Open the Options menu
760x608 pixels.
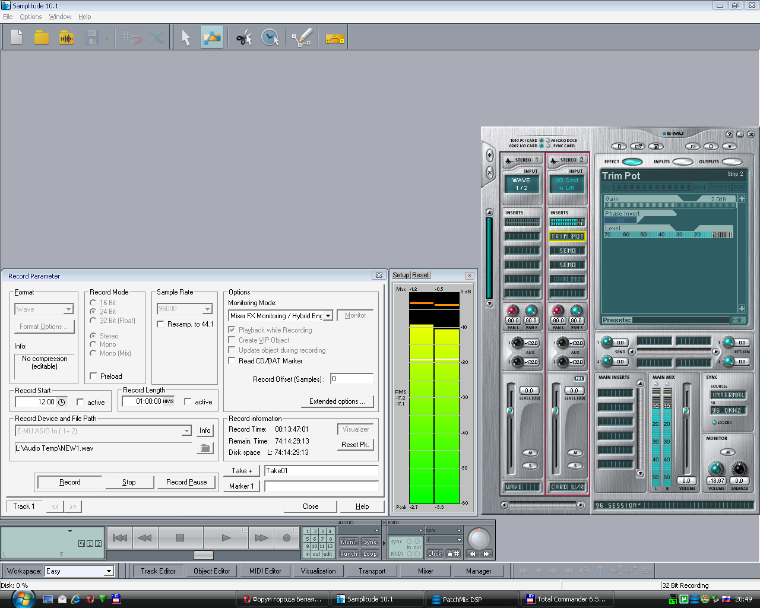coord(31,17)
